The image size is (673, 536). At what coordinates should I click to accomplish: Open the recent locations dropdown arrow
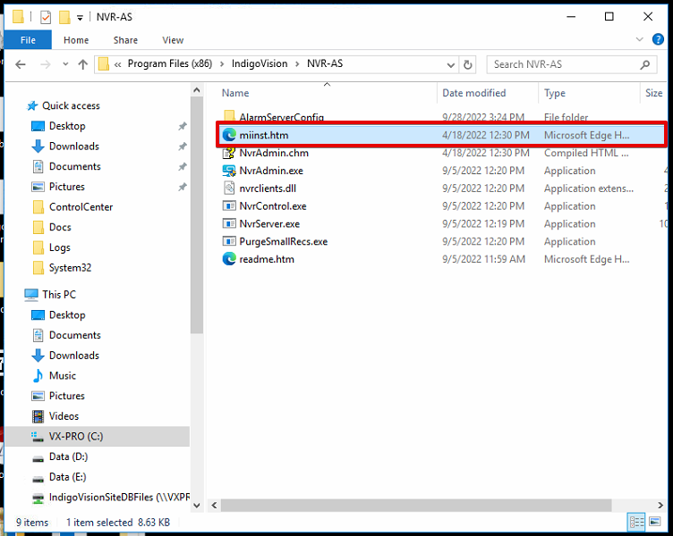point(65,64)
